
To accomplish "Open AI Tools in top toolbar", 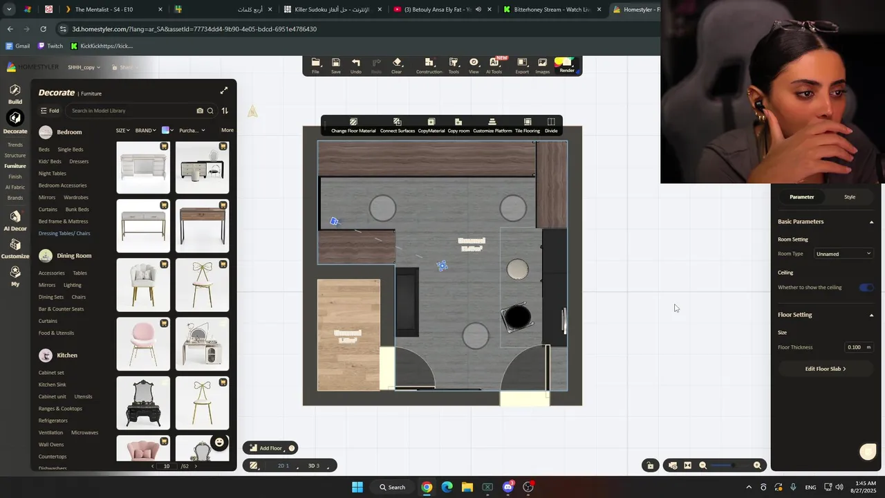I will [x=494, y=66].
